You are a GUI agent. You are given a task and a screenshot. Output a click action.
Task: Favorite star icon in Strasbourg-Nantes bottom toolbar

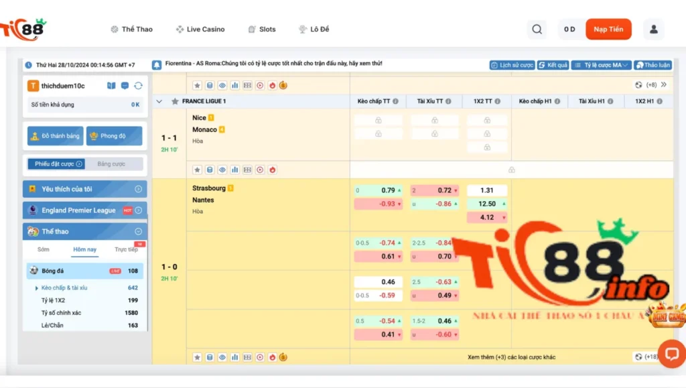point(198,357)
